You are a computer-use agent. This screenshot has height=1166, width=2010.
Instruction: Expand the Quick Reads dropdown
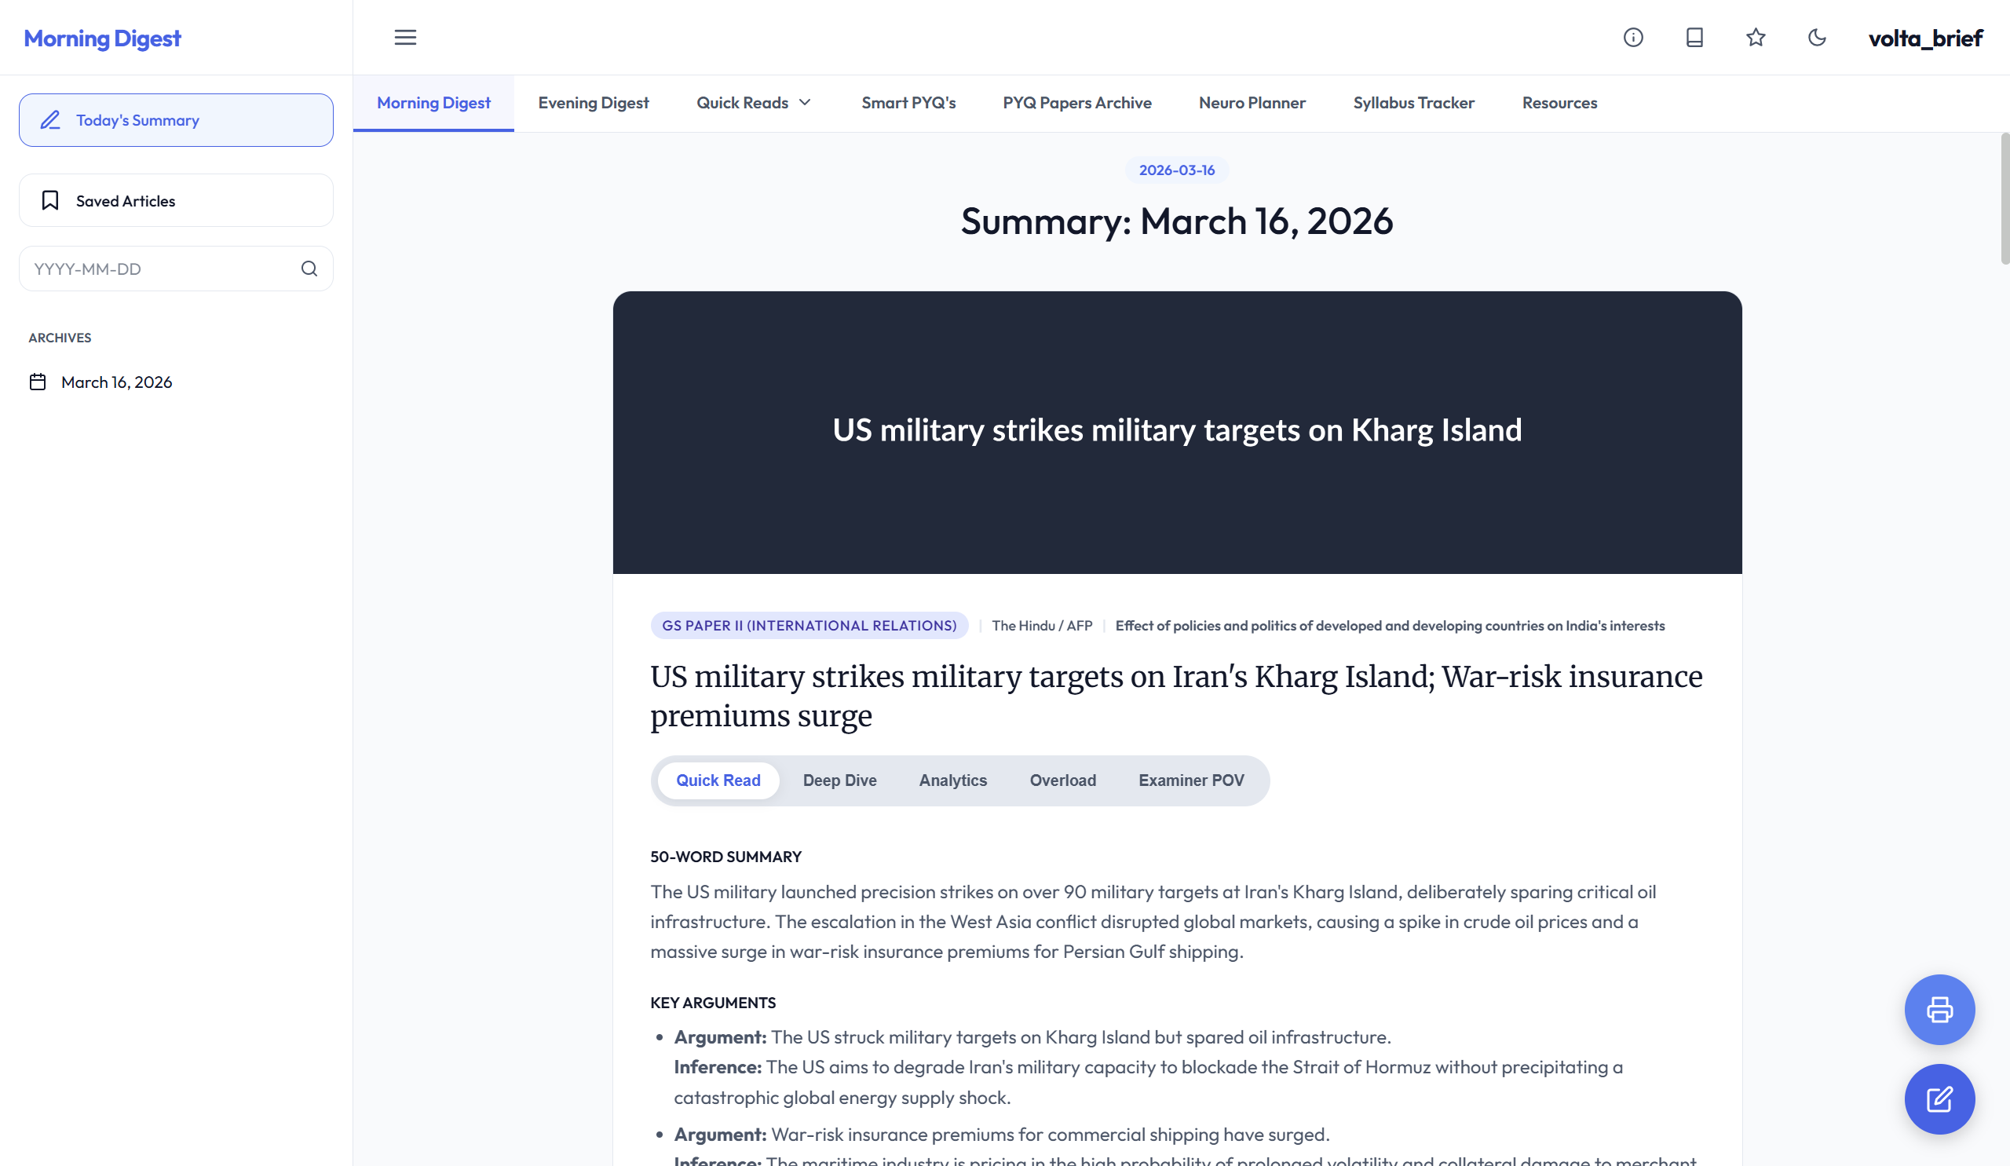[753, 103]
